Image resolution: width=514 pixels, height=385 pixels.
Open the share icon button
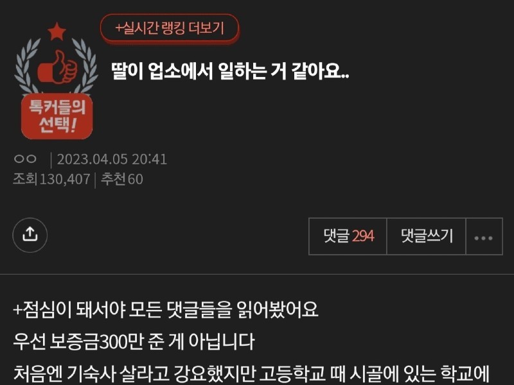(30, 235)
